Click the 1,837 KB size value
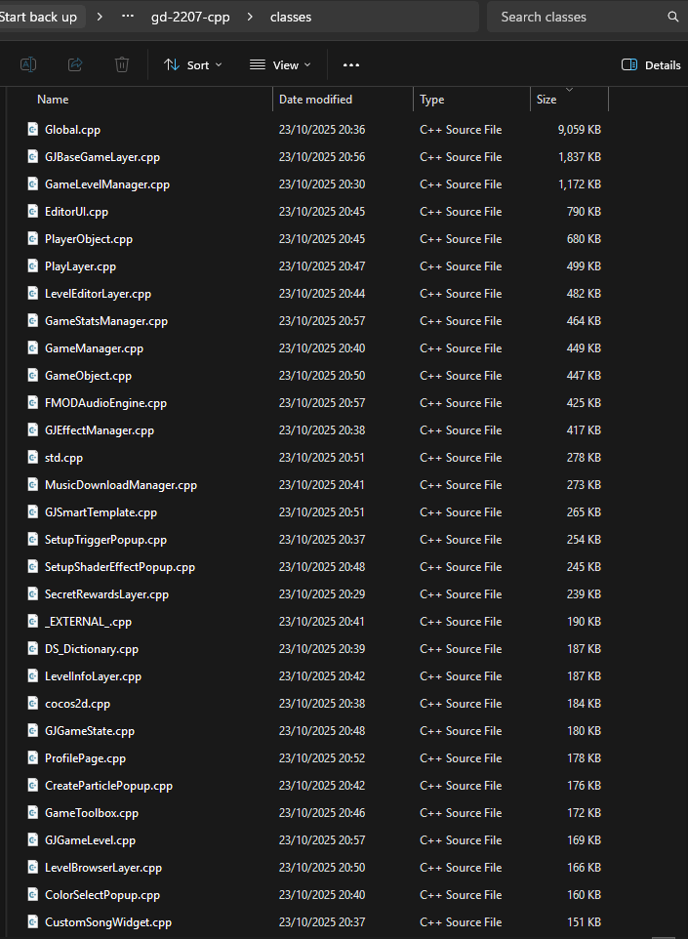This screenshot has height=939, width=688. (579, 157)
